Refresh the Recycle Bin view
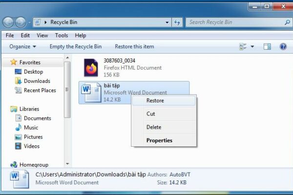This screenshot has width=293, height=195. pos(177,22)
